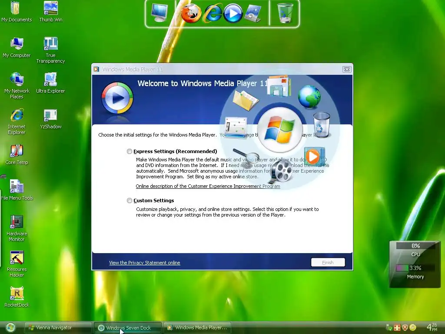This screenshot has width=445, height=334.
Task: Click the globe icon in the radial menu
Action: (x=309, y=97)
